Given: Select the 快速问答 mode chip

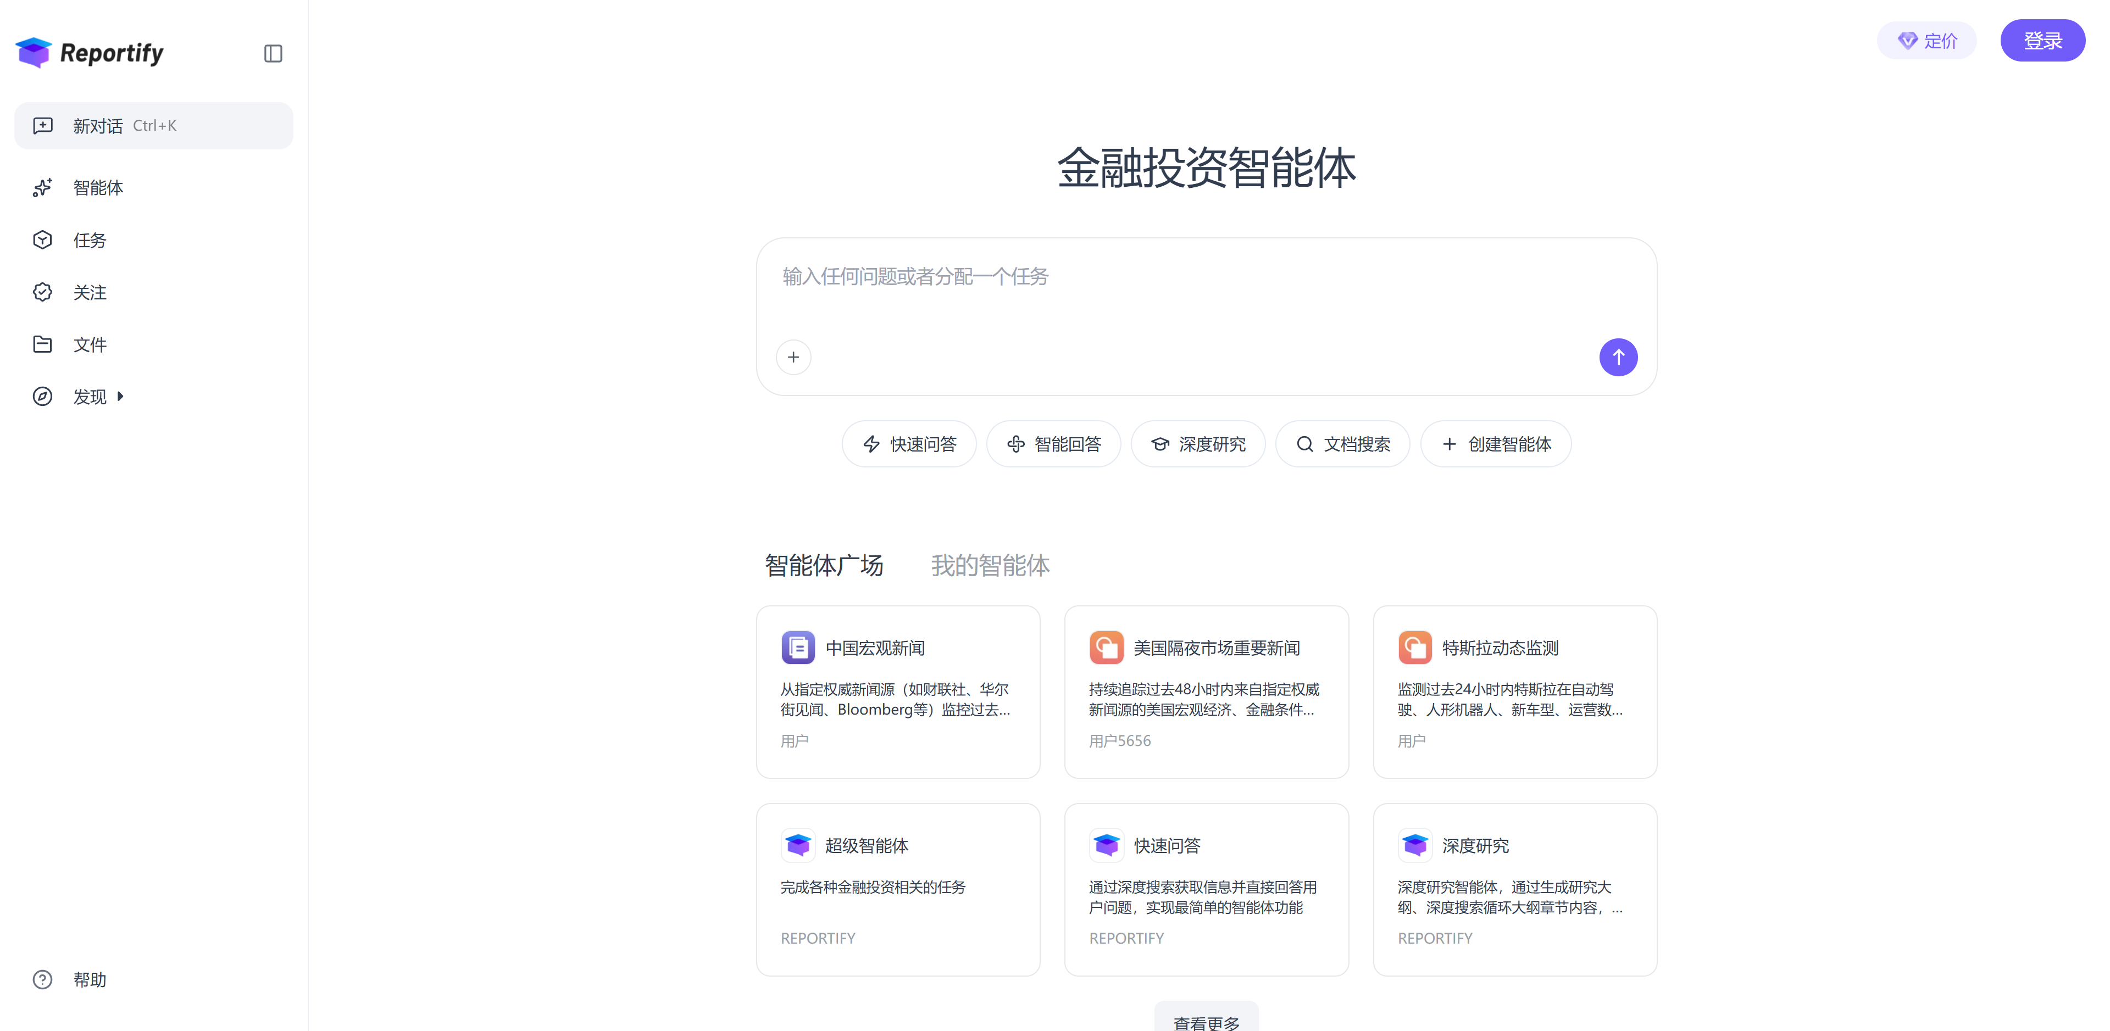Looking at the screenshot, I should click(x=908, y=444).
